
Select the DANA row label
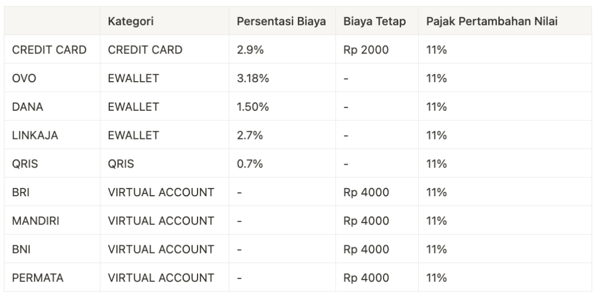pyautogui.click(x=28, y=107)
